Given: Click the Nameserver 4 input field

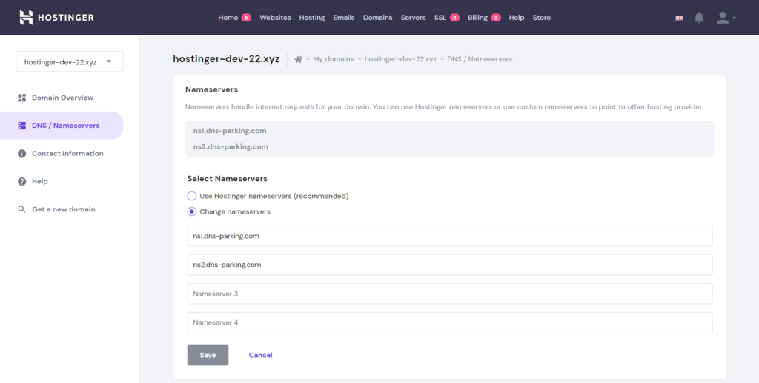Looking at the screenshot, I should [x=450, y=322].
